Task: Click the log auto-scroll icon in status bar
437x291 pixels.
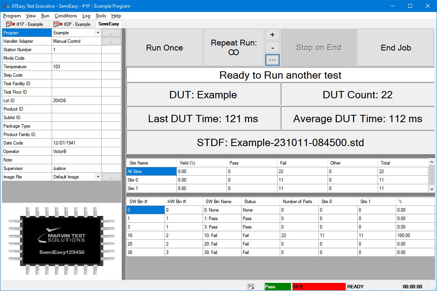Action: coord(251,286)
